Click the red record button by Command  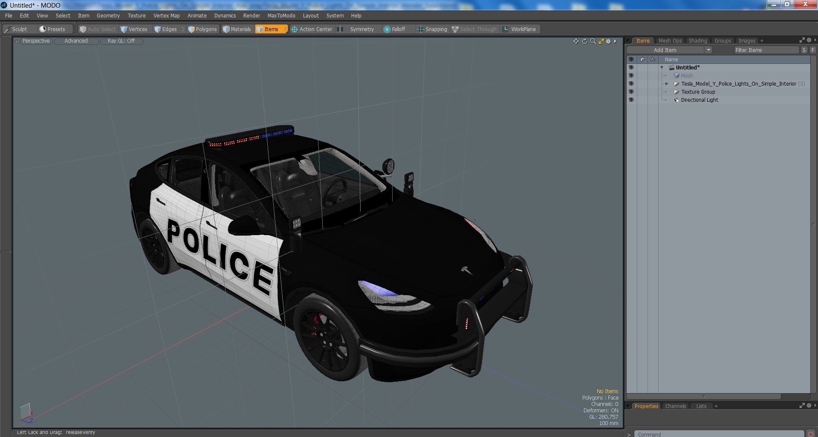(x=811, y=434)
